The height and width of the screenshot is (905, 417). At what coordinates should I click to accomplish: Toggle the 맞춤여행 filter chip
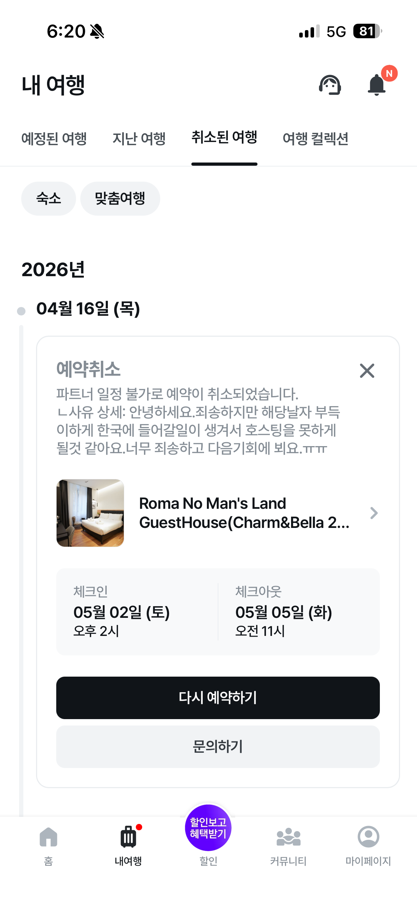tap(120, 198)
